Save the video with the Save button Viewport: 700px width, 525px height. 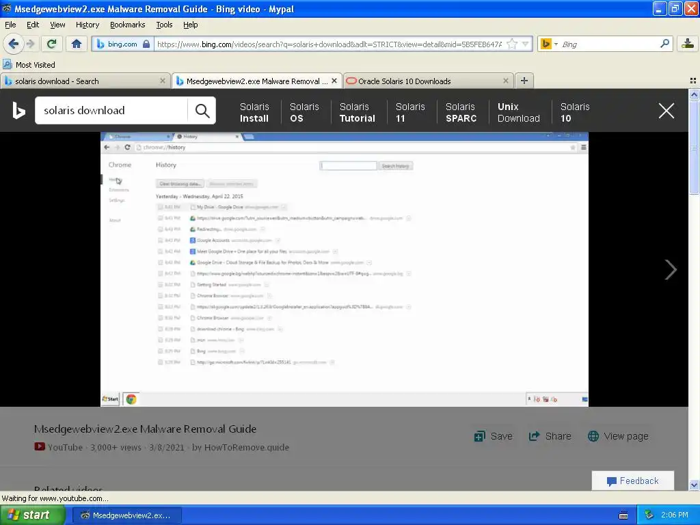[493, 436]
